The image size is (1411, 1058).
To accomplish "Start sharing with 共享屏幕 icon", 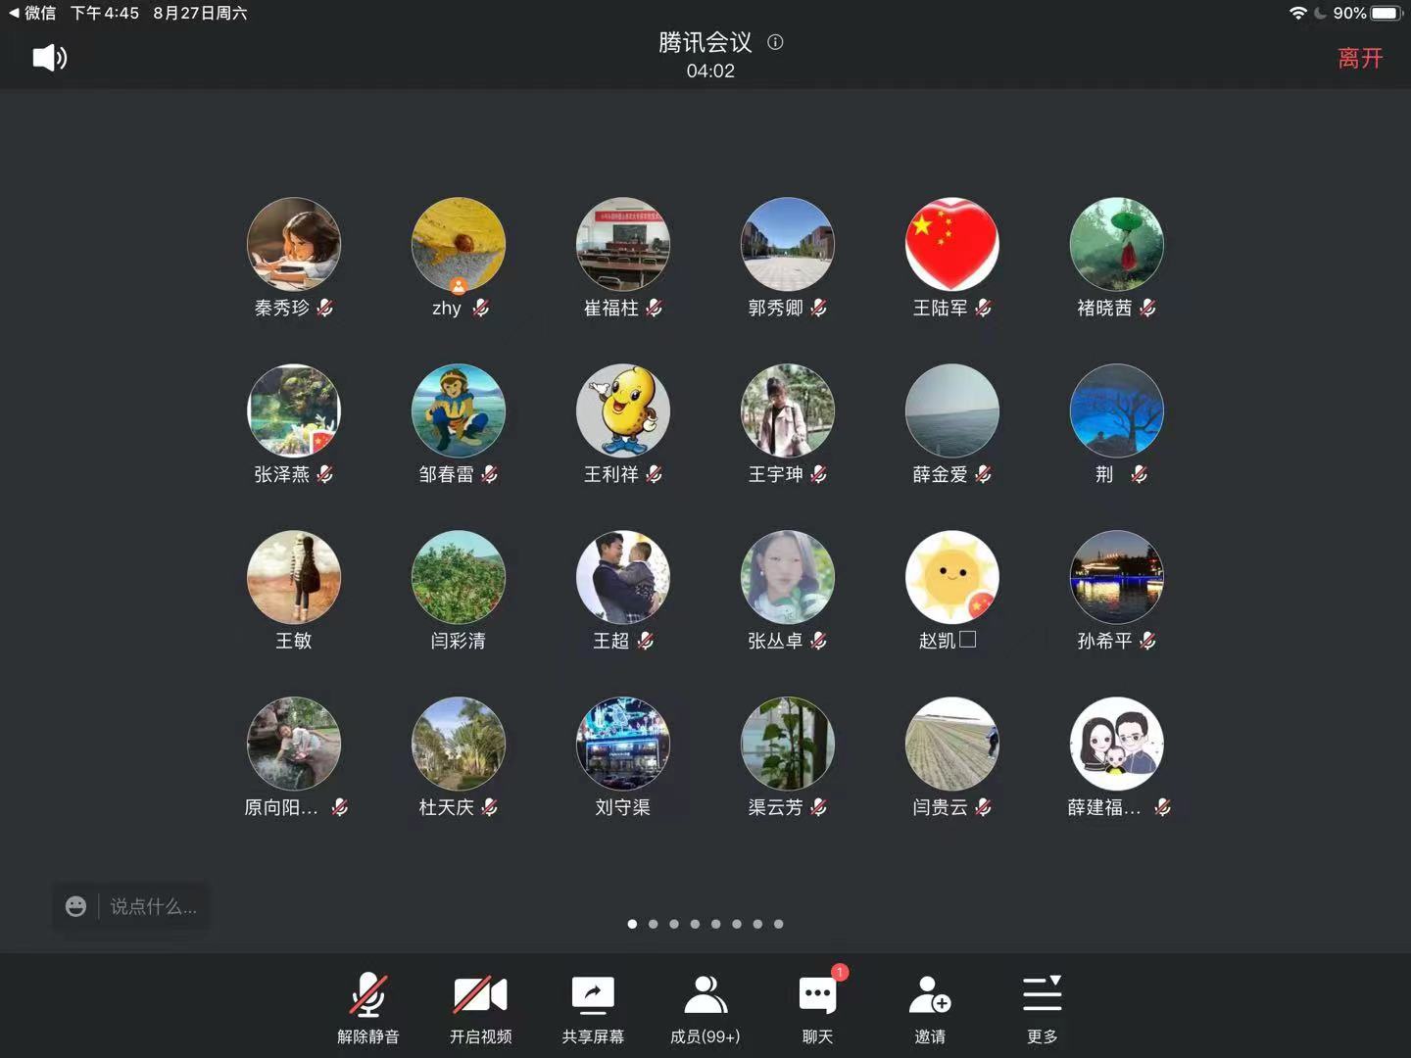I will coord(593,1008).
